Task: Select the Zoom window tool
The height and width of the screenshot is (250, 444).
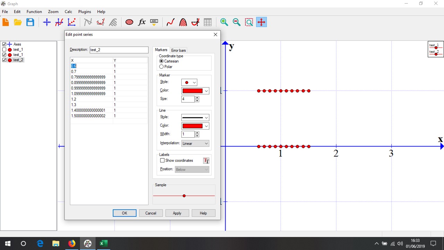Action: click(x=249, y=22)
